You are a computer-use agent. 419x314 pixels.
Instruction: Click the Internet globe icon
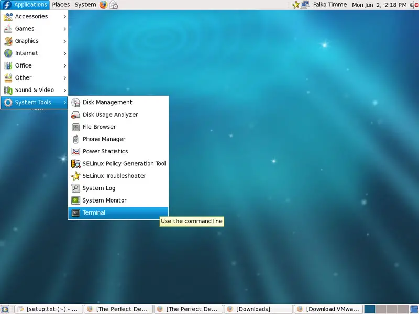(8, 53)
